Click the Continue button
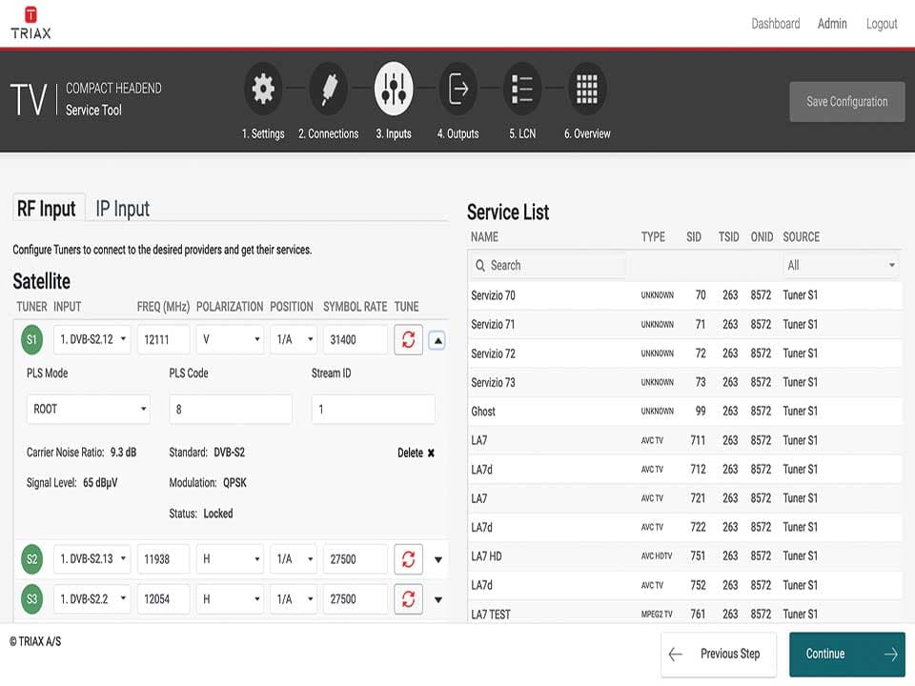Screen dimensions: 915x686 click(846, 654)
